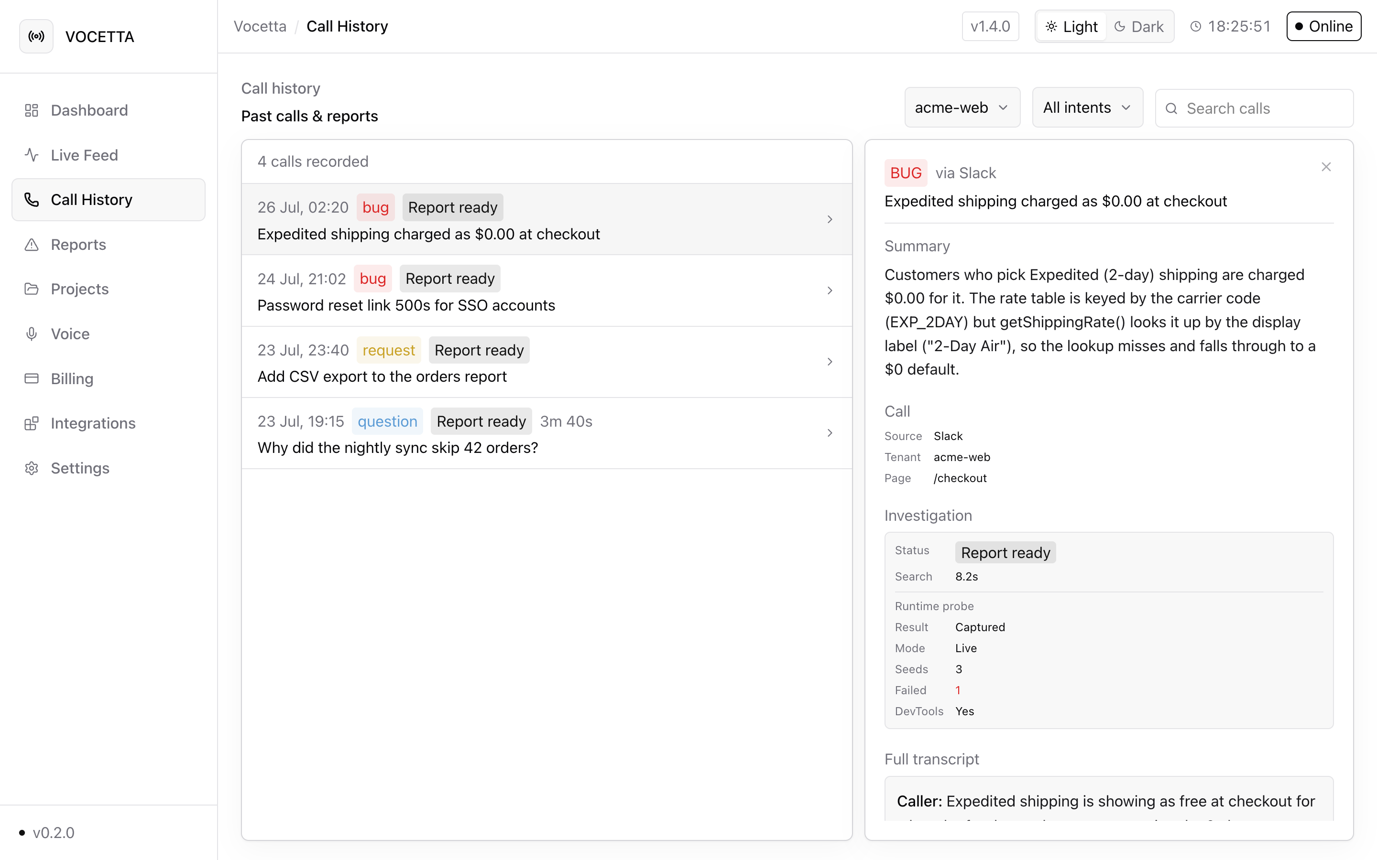The width and height of the screenshot is (1377, 860).
Task: Expand the nightly sync call chevron
Action: [x=830, y=433]
